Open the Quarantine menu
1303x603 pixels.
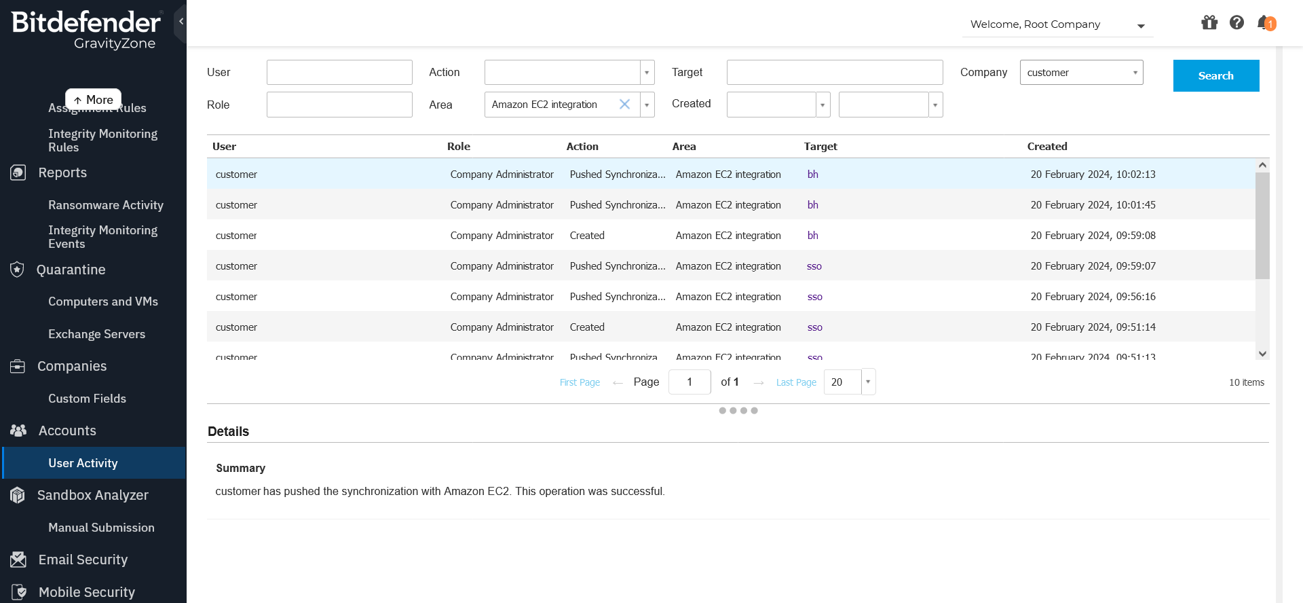(x=71, y=270)
